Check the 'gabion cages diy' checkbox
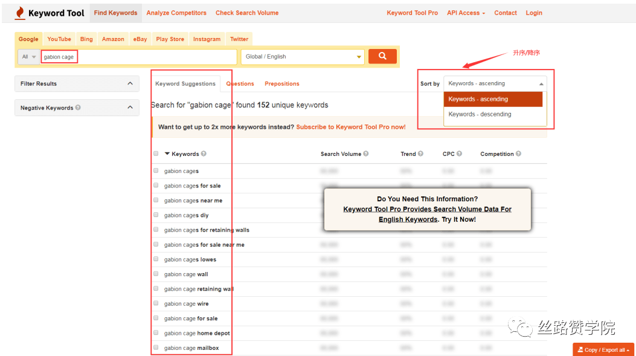The height and width of the screenshot is (356, 636). (156, 215)
